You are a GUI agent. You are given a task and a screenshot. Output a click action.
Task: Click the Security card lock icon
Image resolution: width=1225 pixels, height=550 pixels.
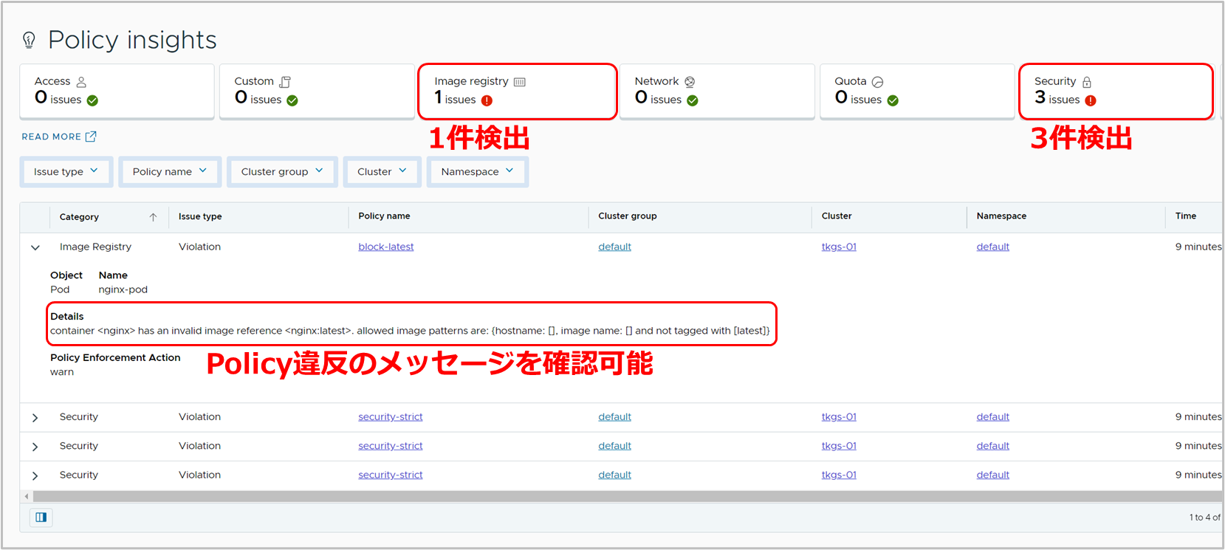pos(1087,82)
